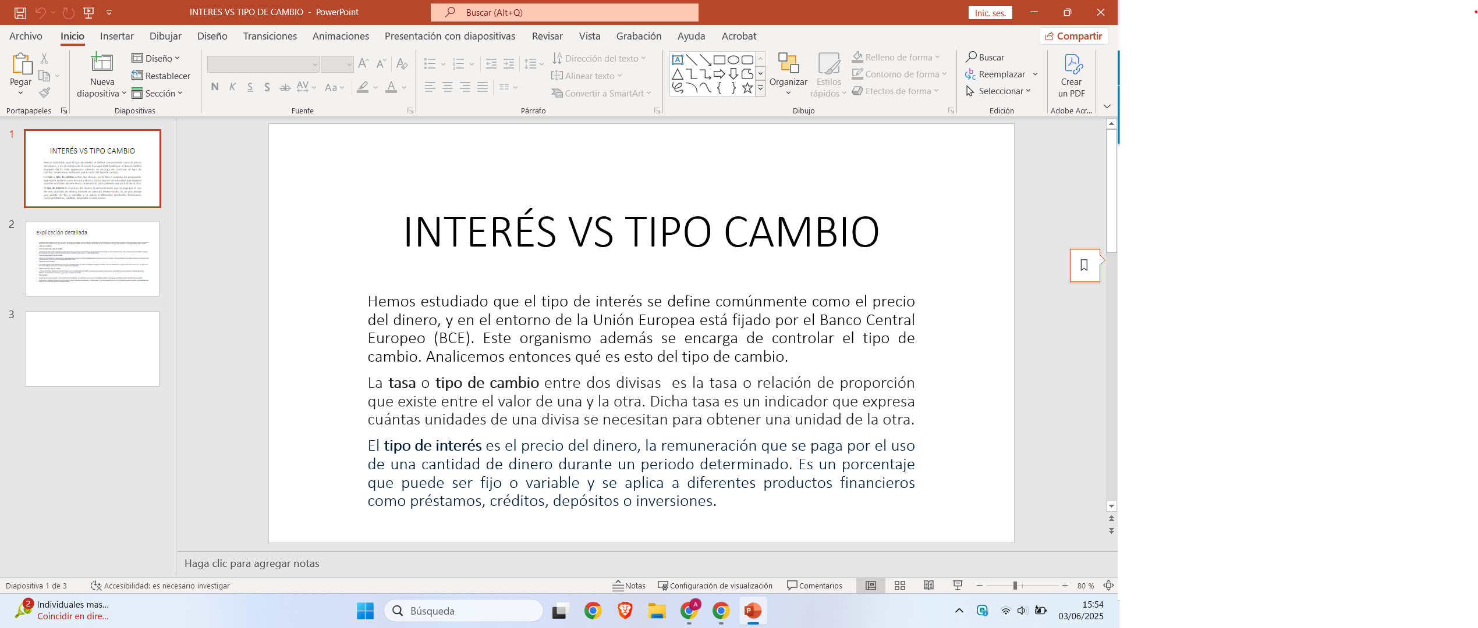Toggle left text alignment
The image size is (1478, 628).
(x=430, y=87)
